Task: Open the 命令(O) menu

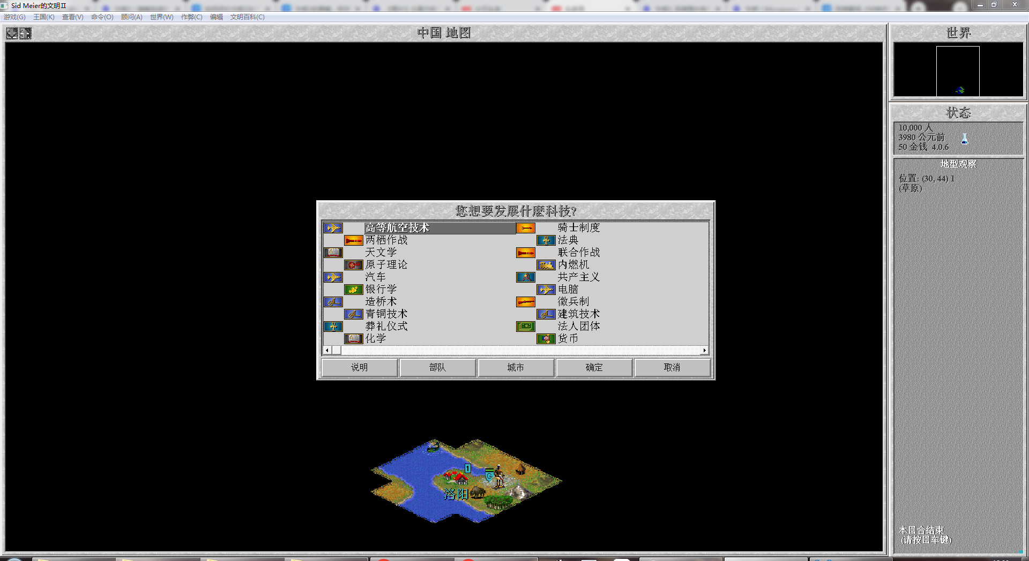Action: coord(102,17)
